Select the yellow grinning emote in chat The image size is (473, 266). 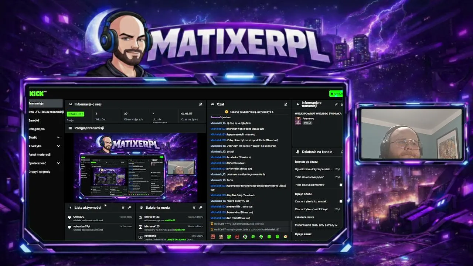coord(286,236)
